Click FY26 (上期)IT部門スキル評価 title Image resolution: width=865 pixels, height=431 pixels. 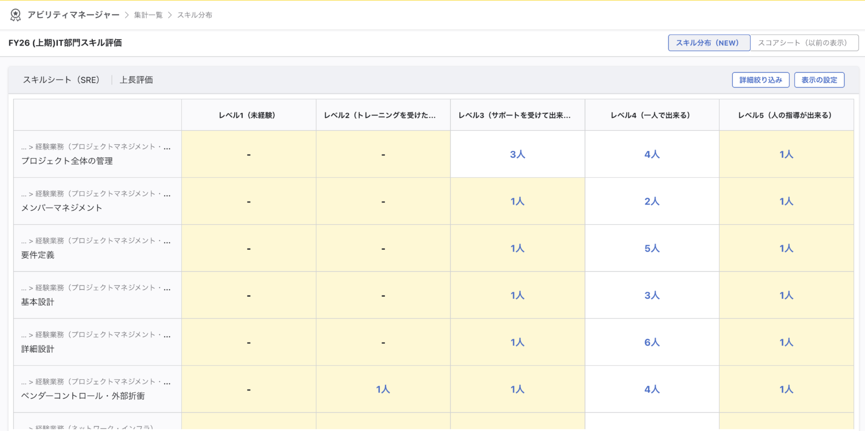65,43
